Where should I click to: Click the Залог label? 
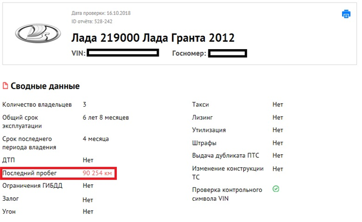point(10,199)
